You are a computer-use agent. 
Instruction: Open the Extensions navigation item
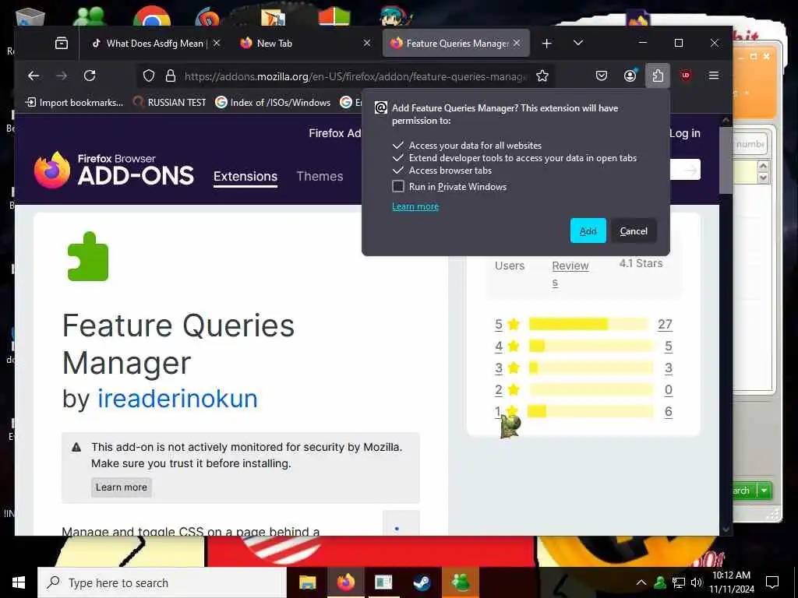(245, 177)
